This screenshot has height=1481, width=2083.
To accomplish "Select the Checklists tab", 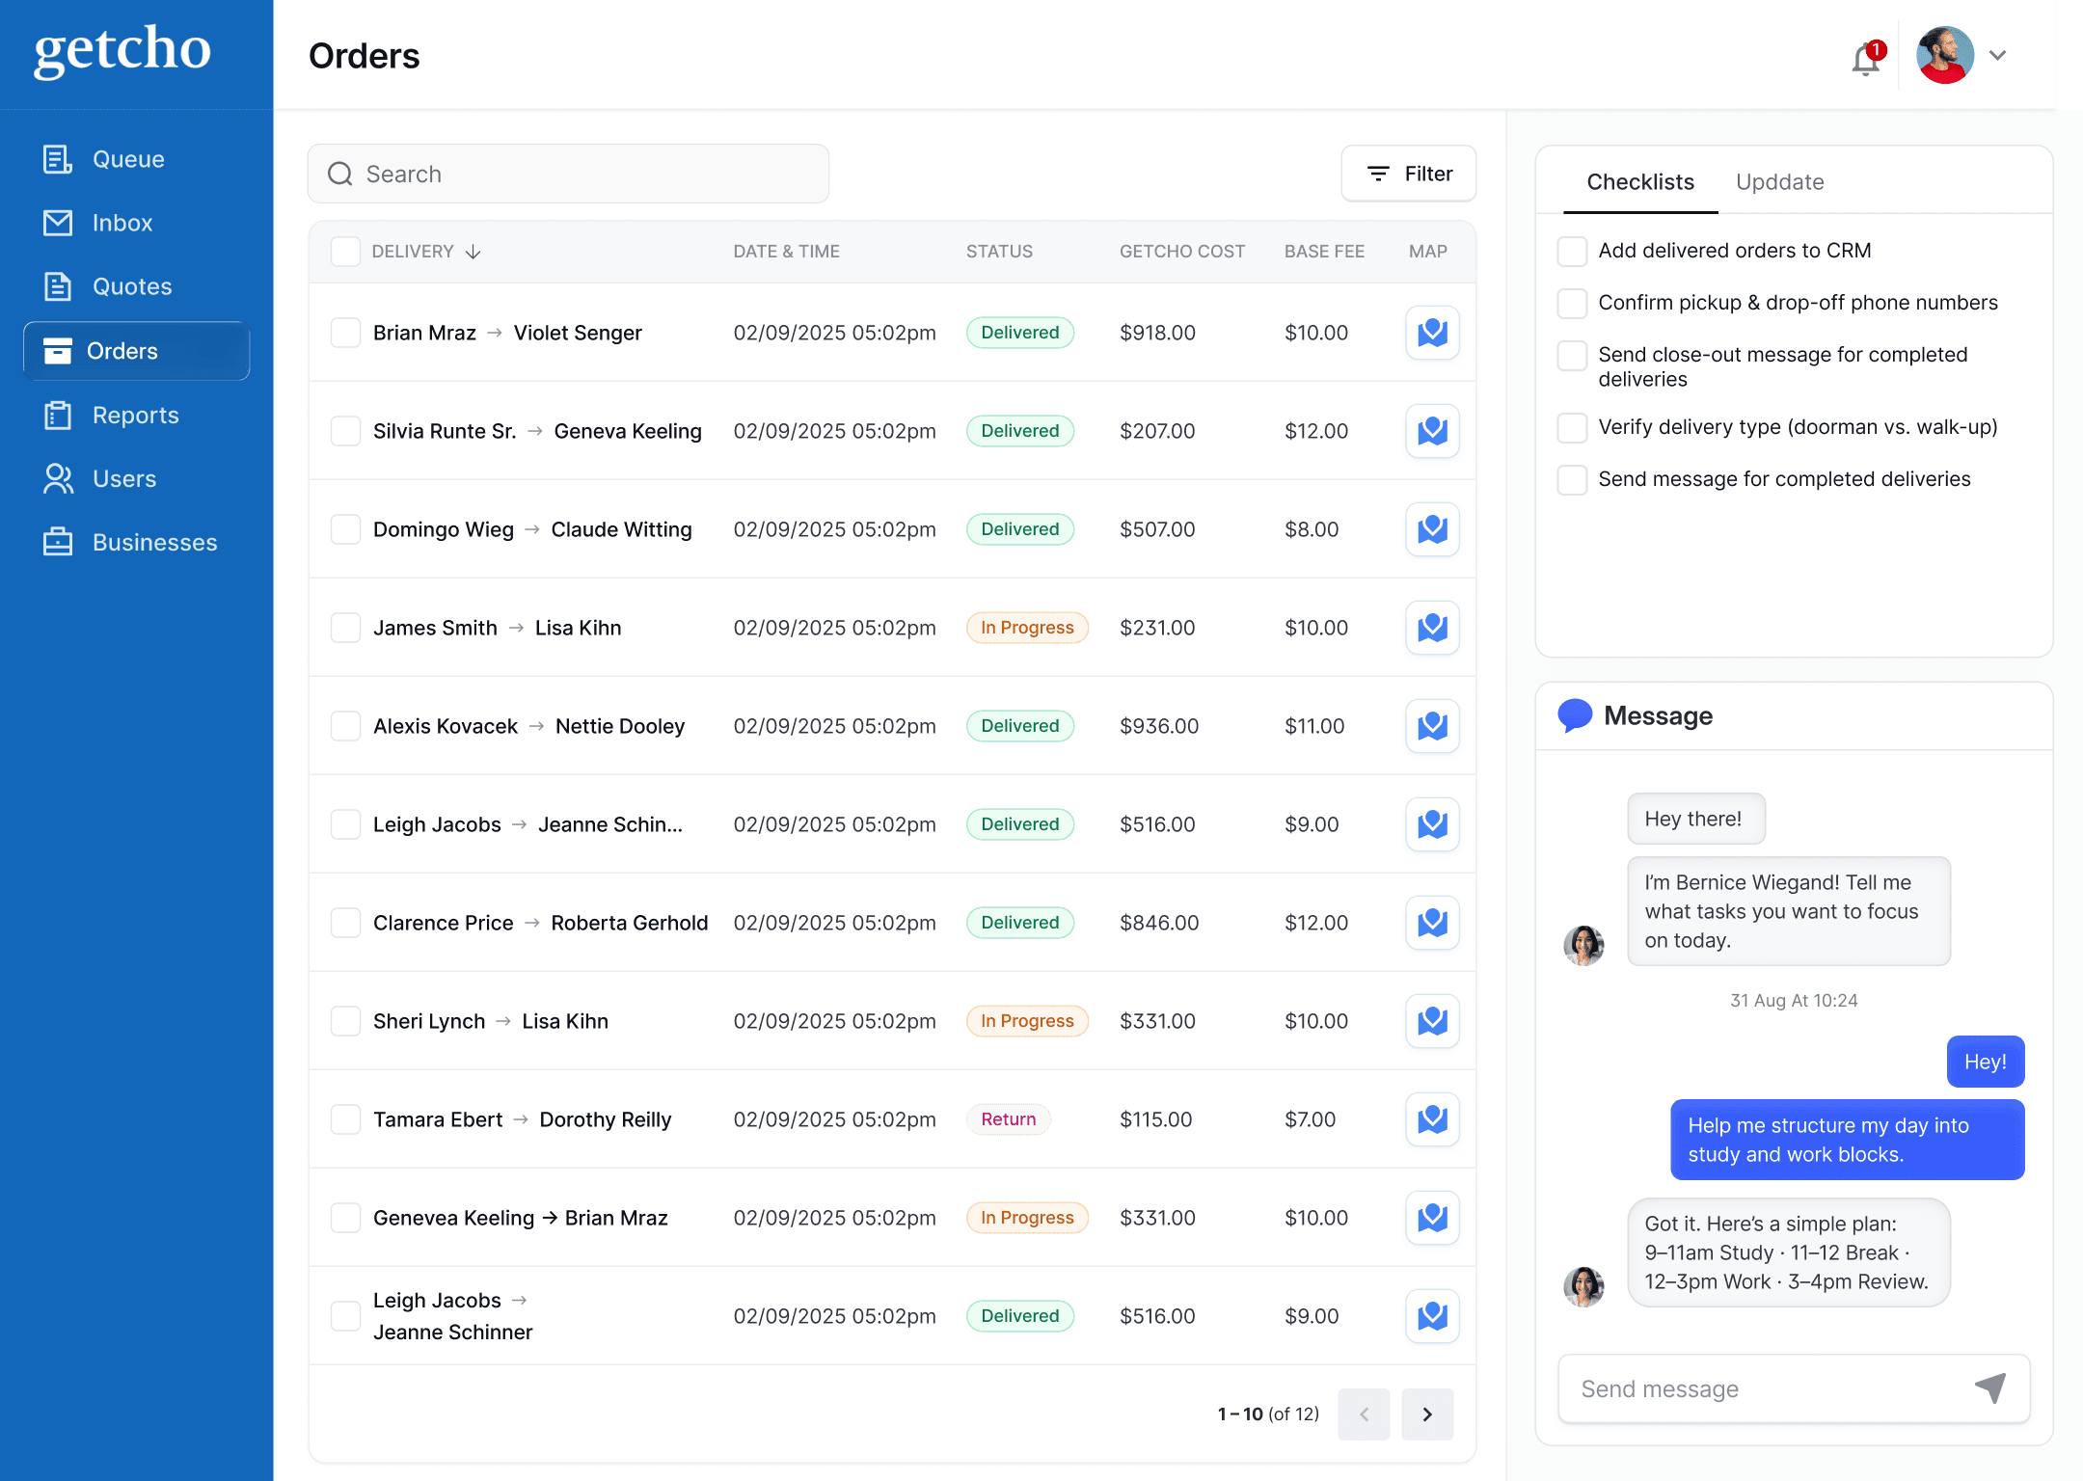I will (1639, 181).
